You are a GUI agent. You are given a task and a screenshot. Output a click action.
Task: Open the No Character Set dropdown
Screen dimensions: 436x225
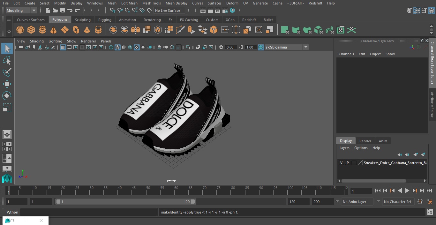tap(398, 202)
